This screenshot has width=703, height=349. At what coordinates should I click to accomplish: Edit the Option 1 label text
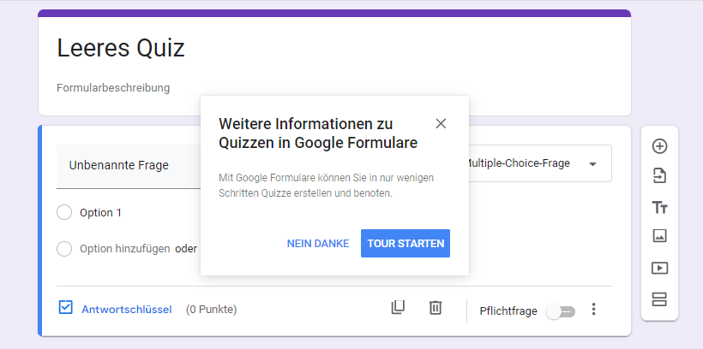[x=100, y=212]
